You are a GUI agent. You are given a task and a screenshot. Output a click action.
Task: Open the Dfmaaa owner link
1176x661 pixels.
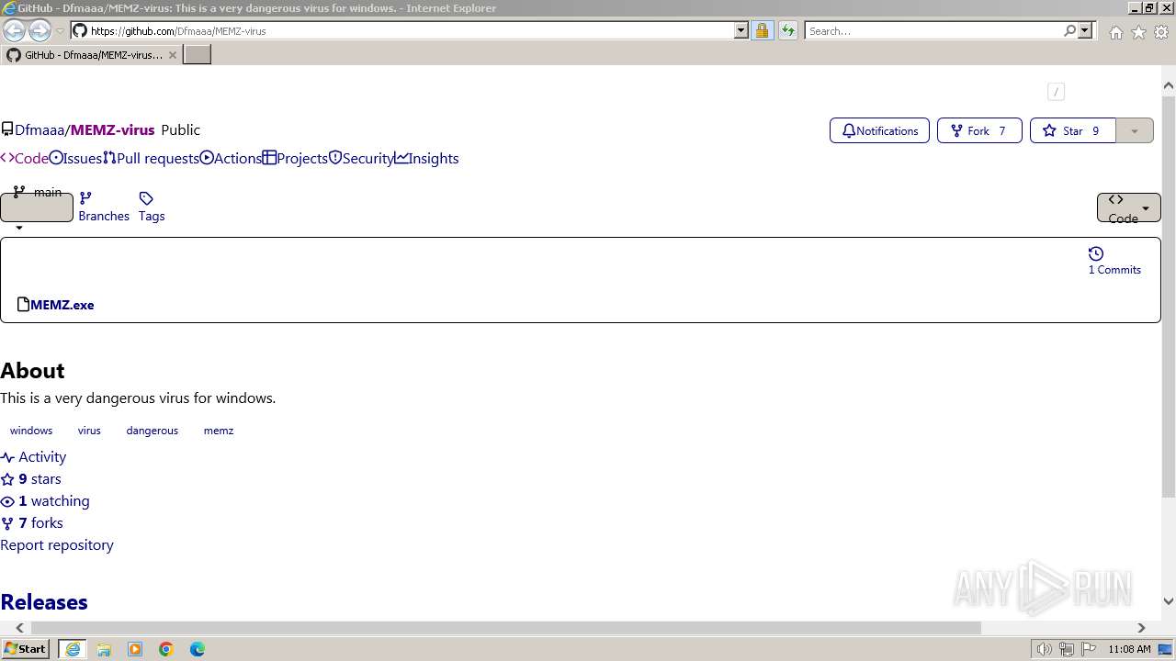point(40,130)
